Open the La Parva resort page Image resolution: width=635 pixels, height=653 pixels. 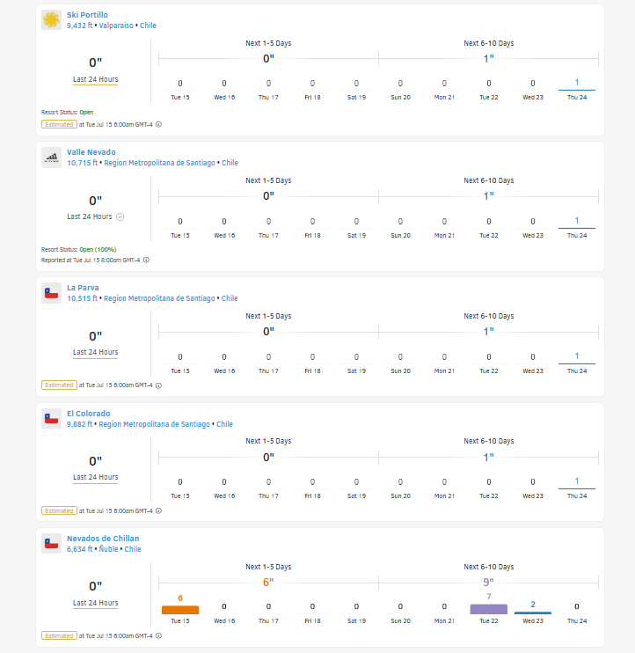(x=83, y=288)
